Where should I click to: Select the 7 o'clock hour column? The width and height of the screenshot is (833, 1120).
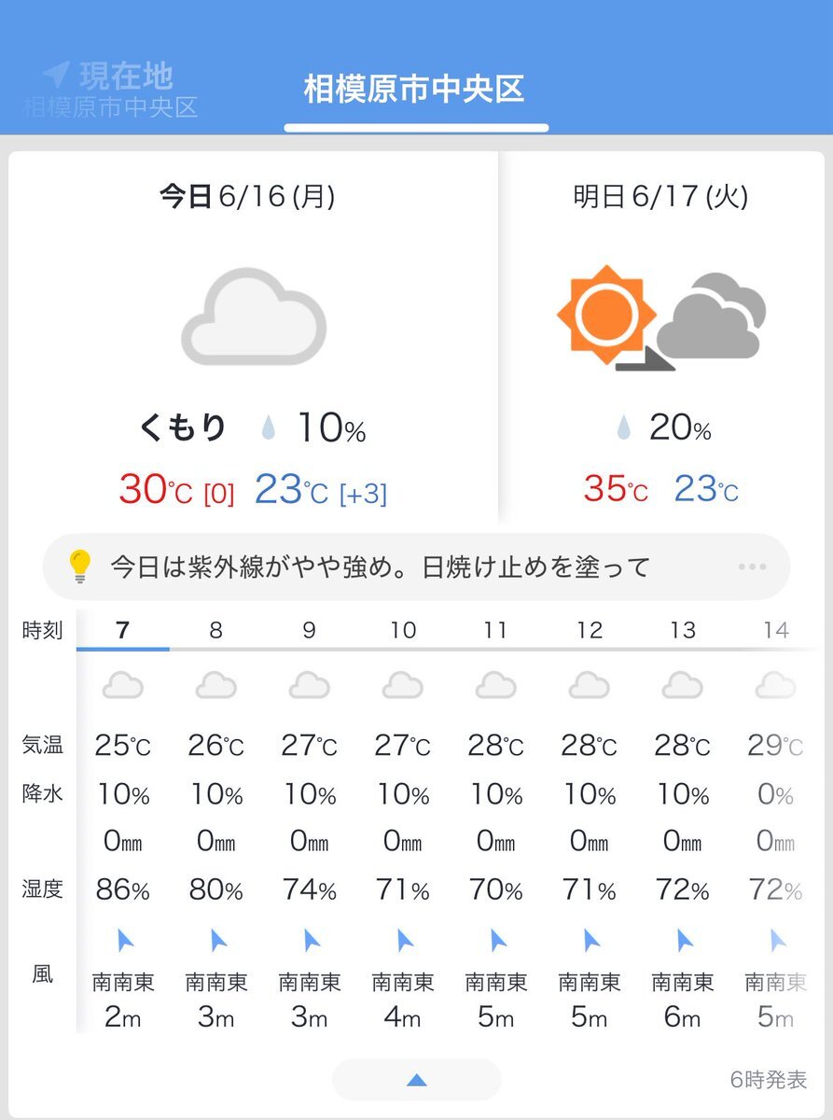pos(123,630)
